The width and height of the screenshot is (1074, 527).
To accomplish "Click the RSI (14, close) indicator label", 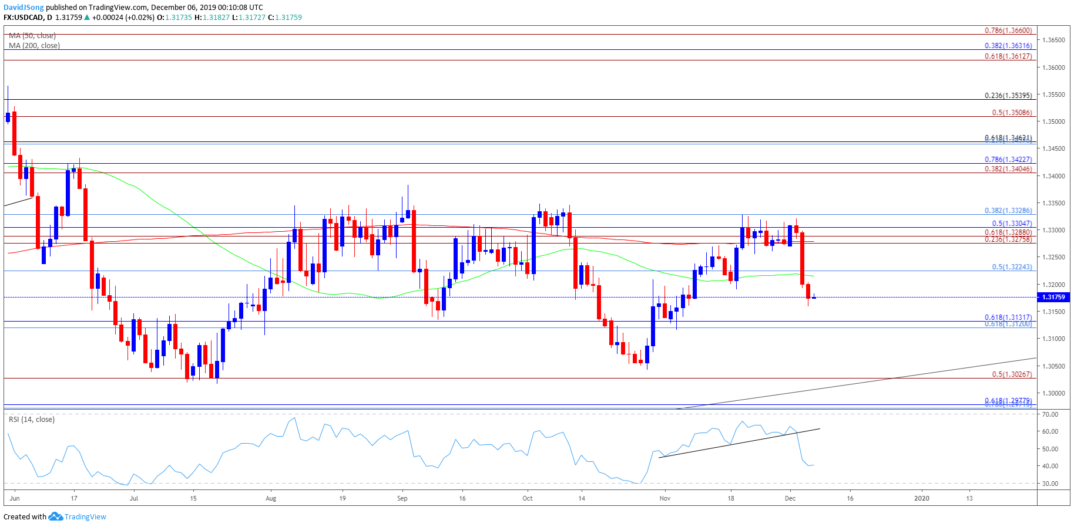I will pyautogui.click(x=32, y=420).
